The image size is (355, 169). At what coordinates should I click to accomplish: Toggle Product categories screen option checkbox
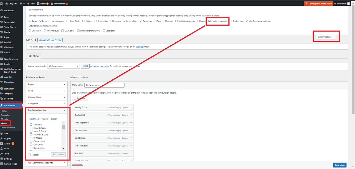click(210, 21)
